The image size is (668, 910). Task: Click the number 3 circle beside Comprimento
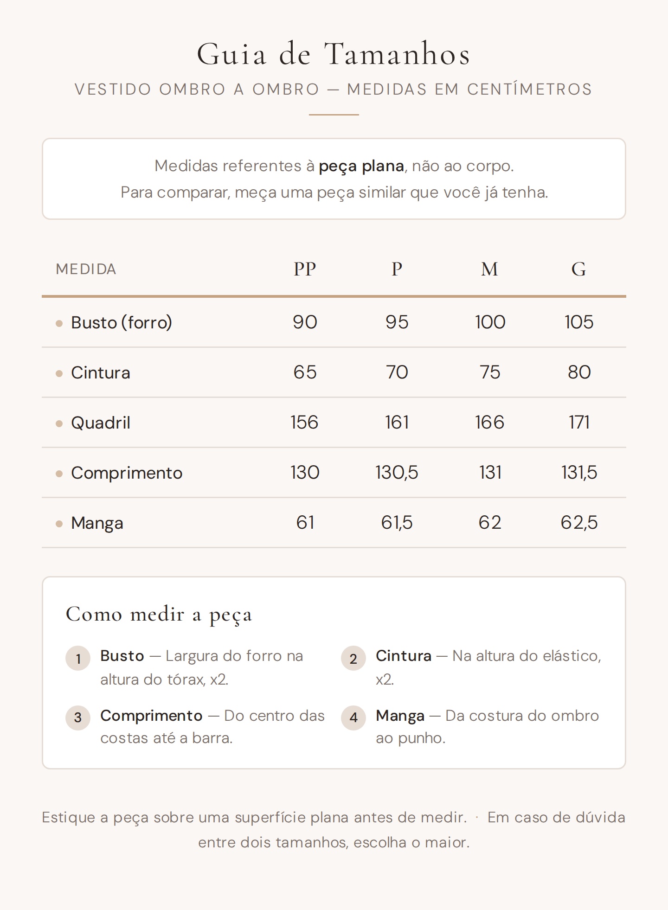pyautogui.click(x=78, y=718)
